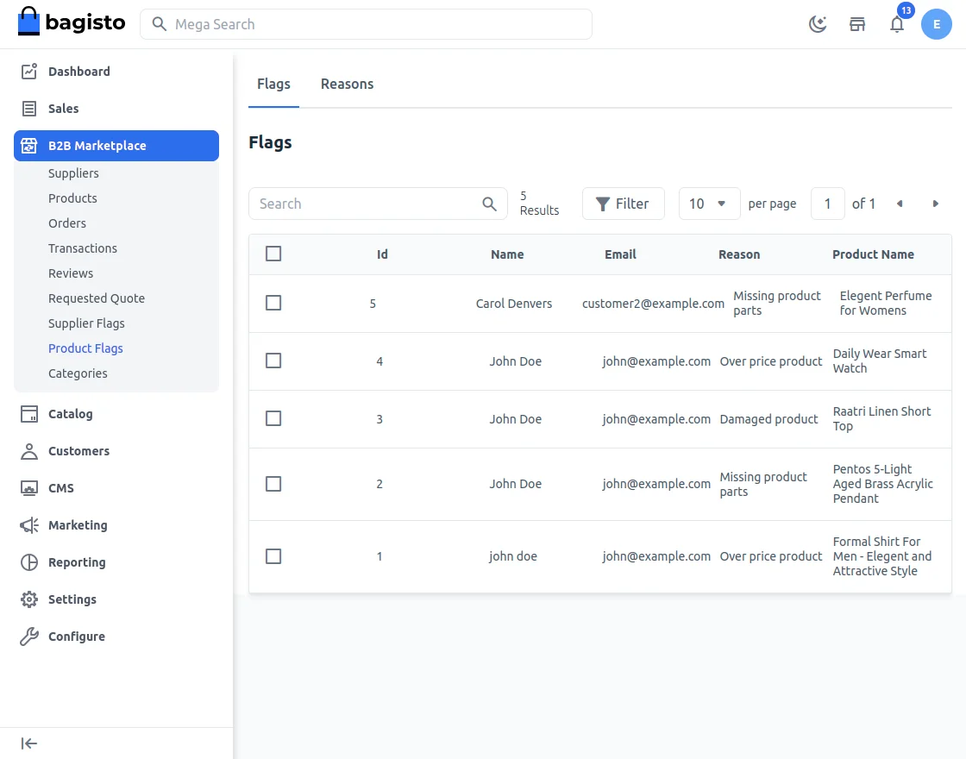The height and width of the screenshot is (759, 966).
Task: Open Supplier Flags in sidebar
Action: (86, 323)
